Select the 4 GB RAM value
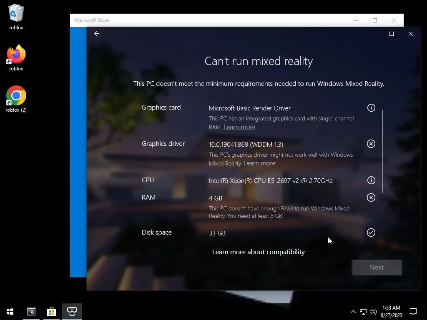Viewport: 427px width, 320px height. pos(216,198)
